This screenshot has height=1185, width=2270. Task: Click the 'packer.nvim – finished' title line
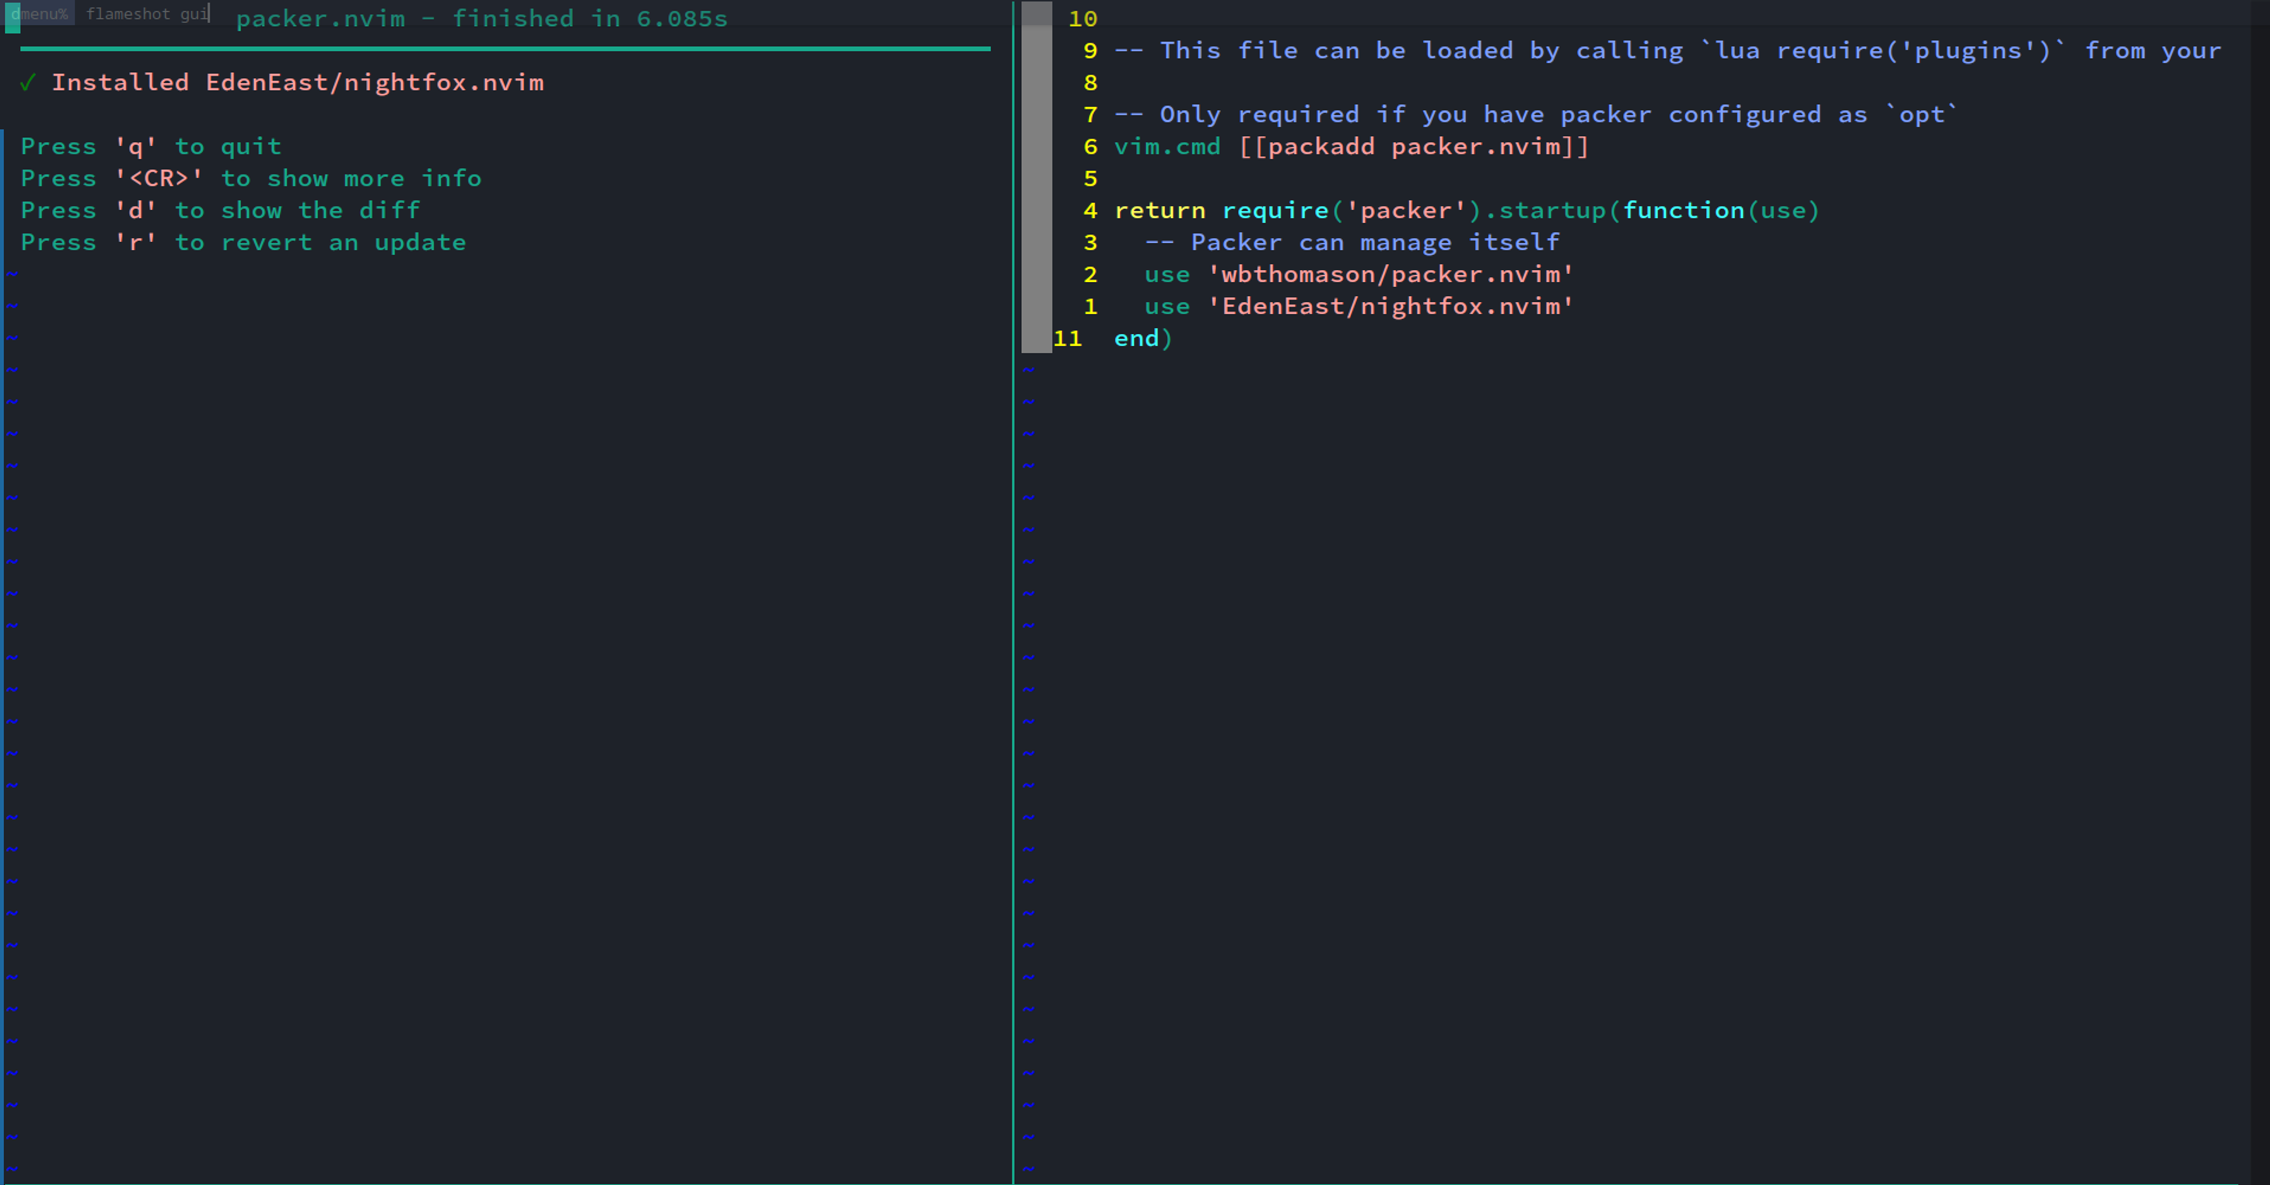pyautogui.click(x=481, y=18)
